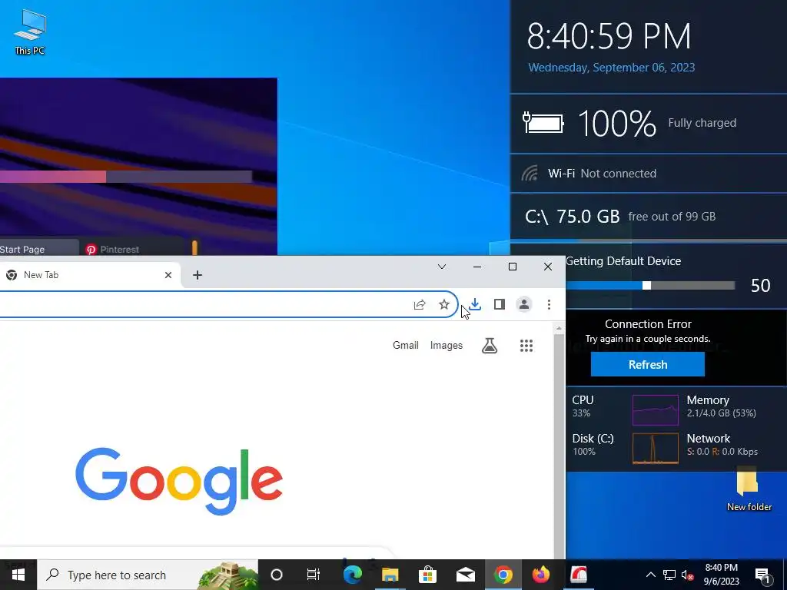The width and height of the screenshot is (787, 590).
Task: Open taskbar clock and date
Action: pyautogui.click(x=721, y=575)
